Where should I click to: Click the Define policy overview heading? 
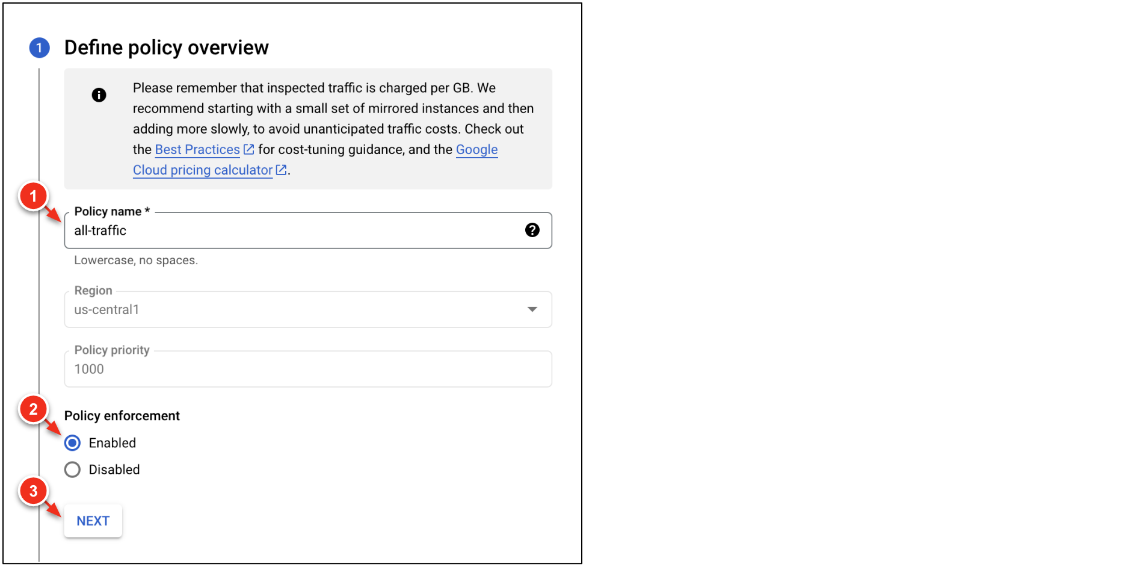(x=166, y=48)
